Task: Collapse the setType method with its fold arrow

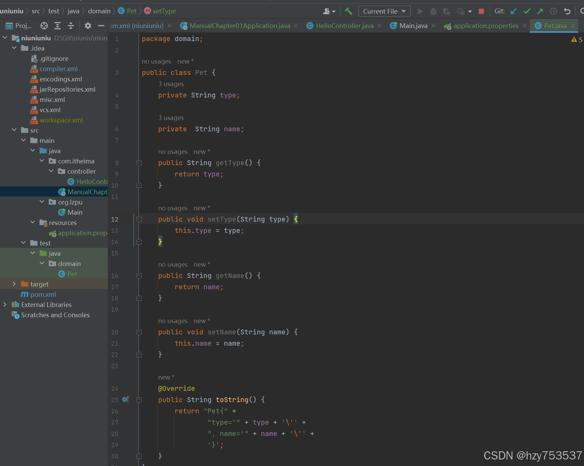Action: point(139,219)
